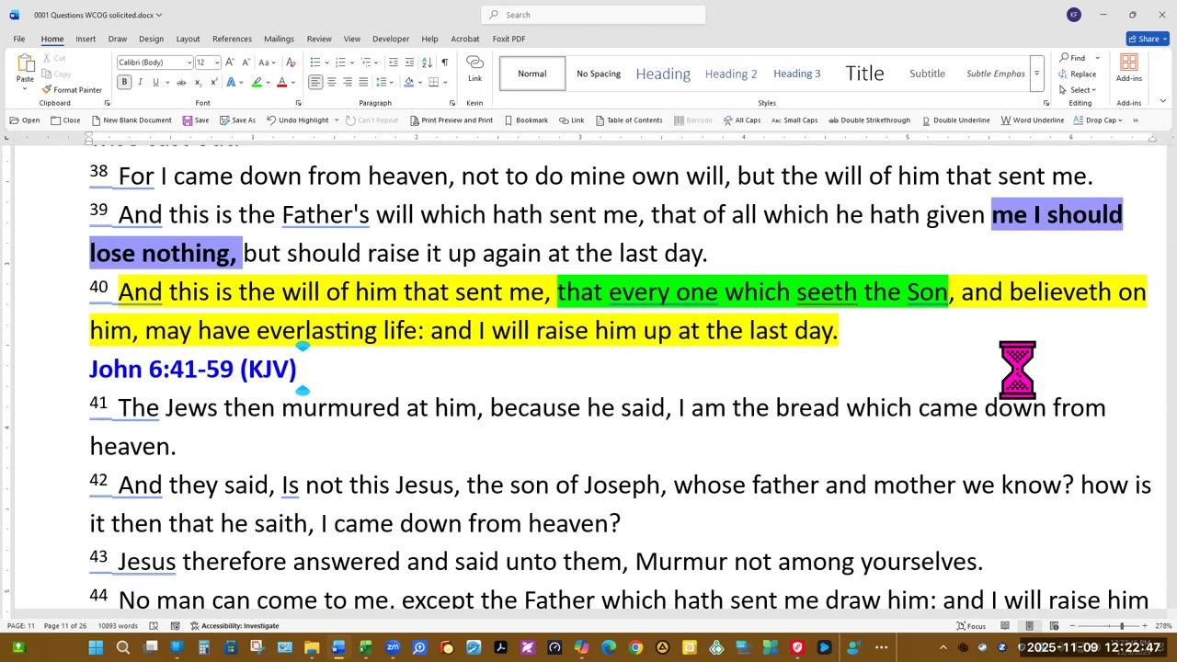The height and width of the screenshot is (662, 1177).
Task: Apply Double Strikethrough formatting
Action: coord(869,120)
